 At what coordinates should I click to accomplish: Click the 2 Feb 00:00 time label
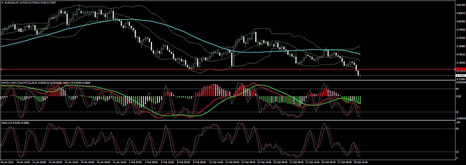click(x=135, y=162)
